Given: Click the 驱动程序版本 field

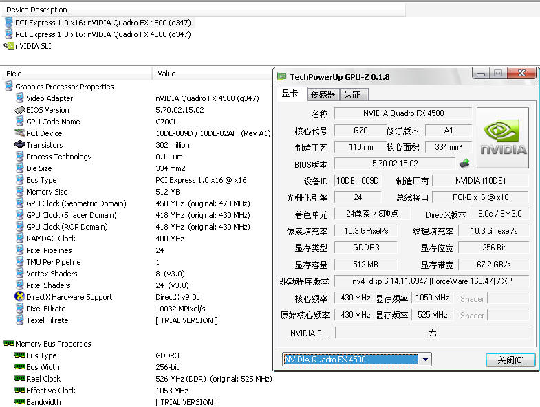Looking at the screenshot, I should (431, 281).
